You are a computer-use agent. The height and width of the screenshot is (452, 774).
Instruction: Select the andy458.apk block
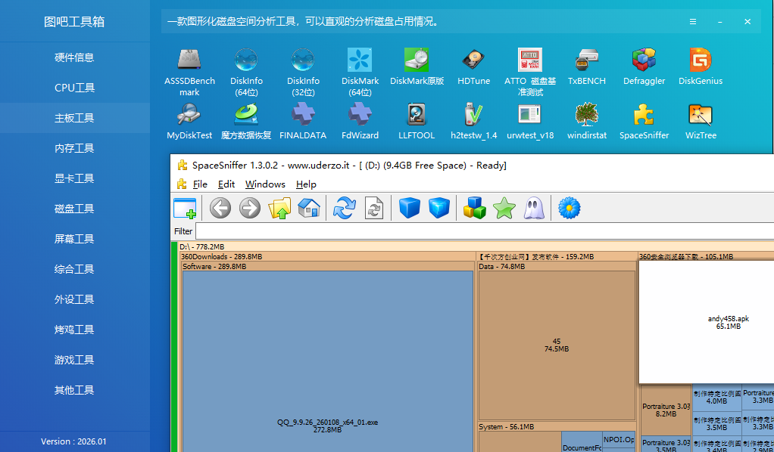coord(706,323)
